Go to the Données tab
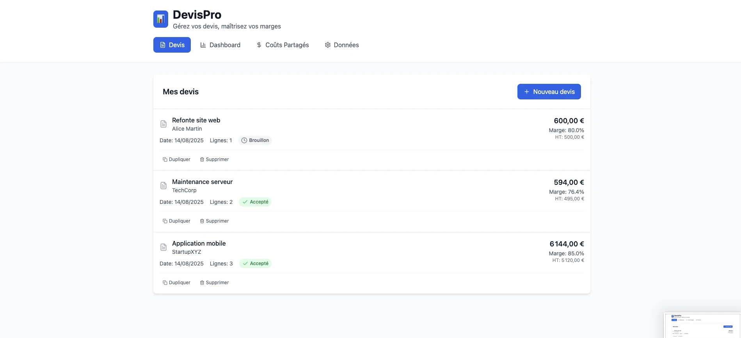741x338 pixels. 342,45
